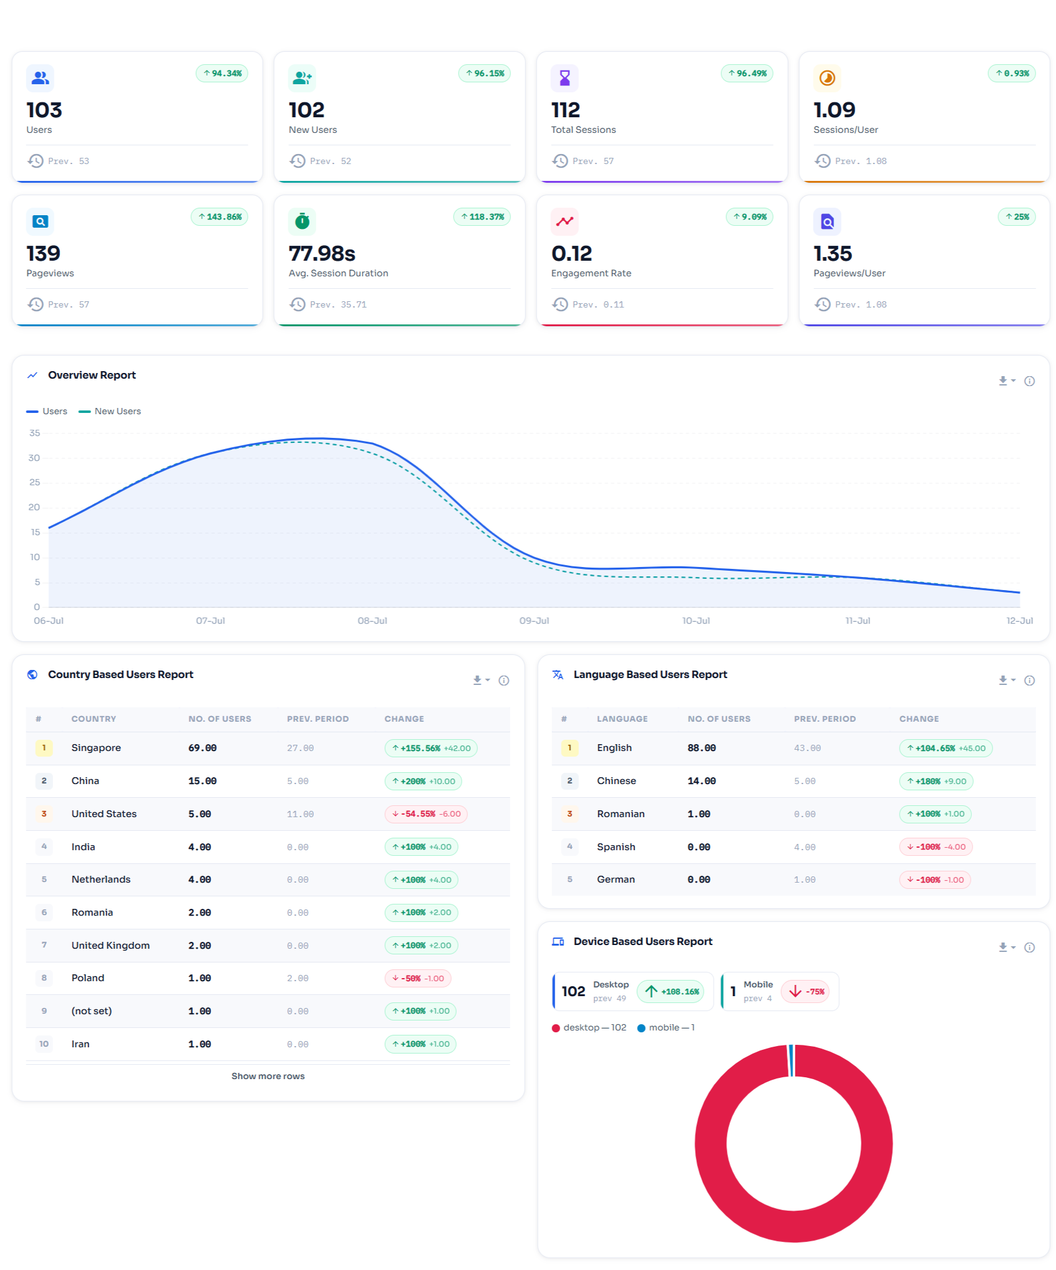Click the New Users card icon

point(303,78)
